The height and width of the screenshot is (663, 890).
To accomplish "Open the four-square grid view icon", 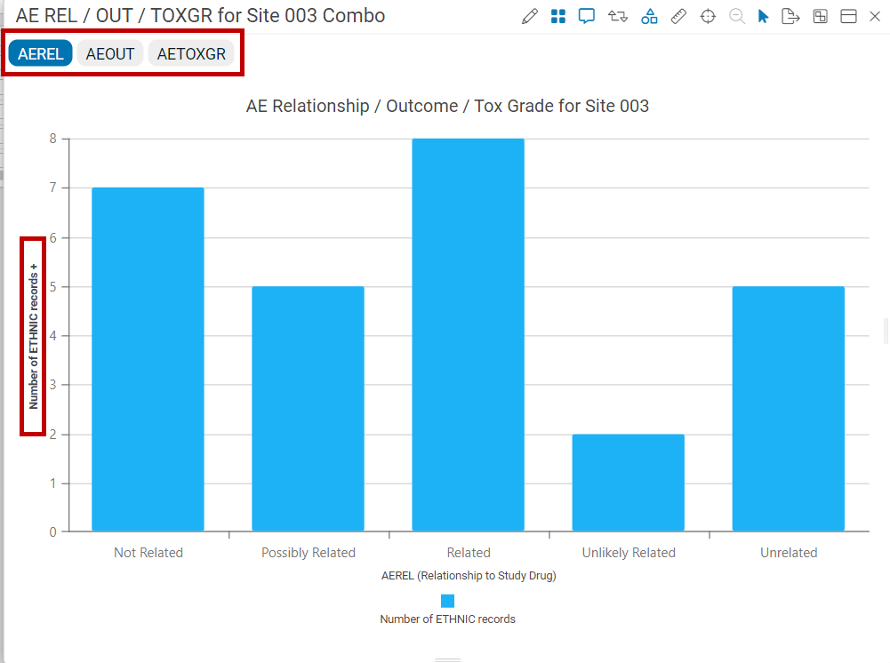I will click(x=558, y=17).
